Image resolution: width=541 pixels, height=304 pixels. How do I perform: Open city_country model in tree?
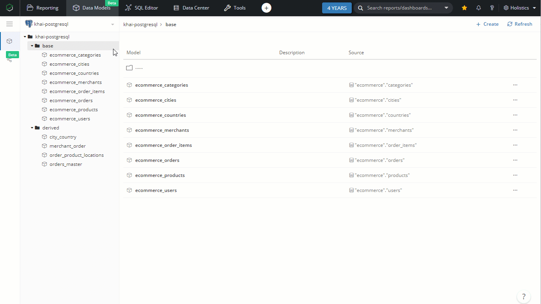pos(63,137)
